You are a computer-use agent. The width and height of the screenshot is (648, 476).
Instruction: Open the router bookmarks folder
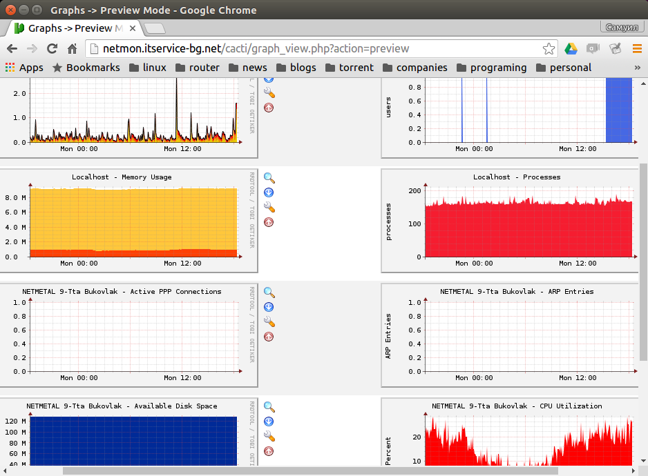(x=197, y=68)
